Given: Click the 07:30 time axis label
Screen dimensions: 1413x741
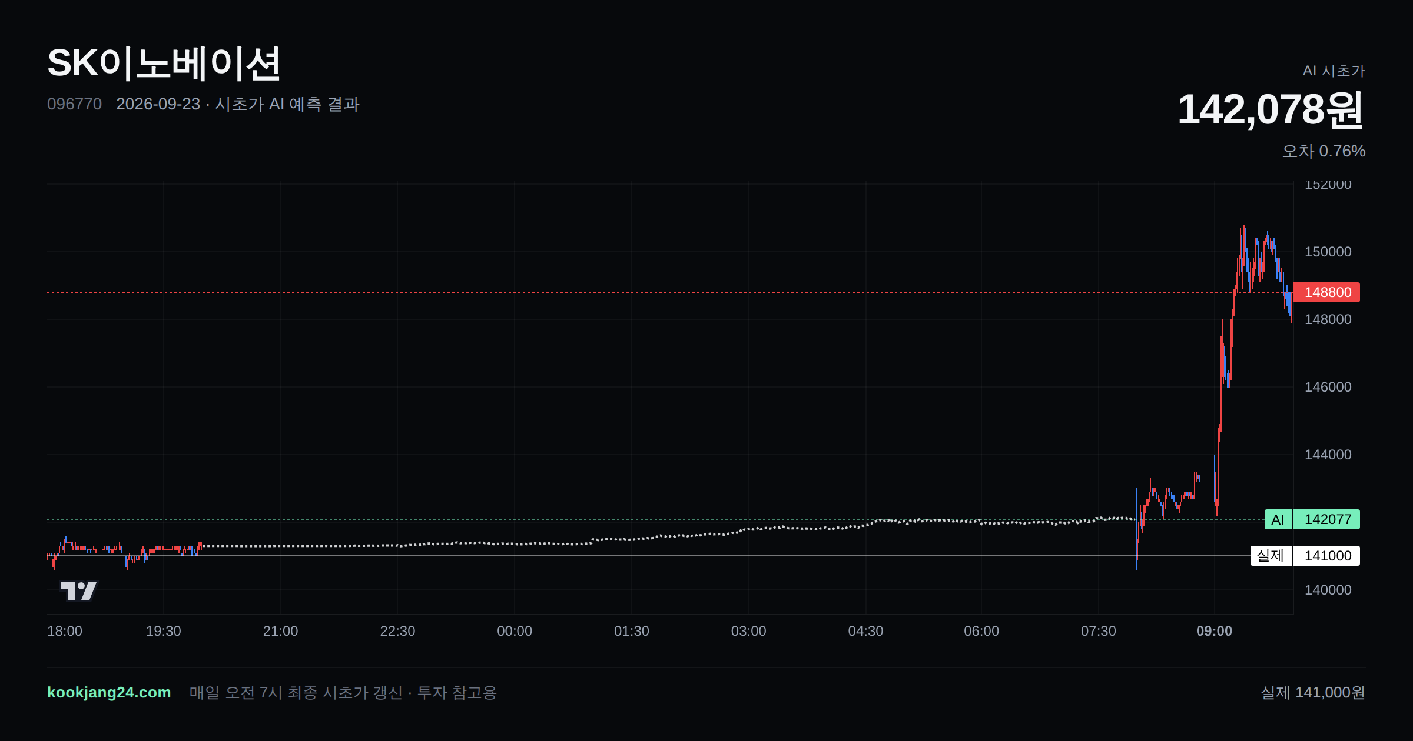Looking at the screenshot, I should (1099, 631).
